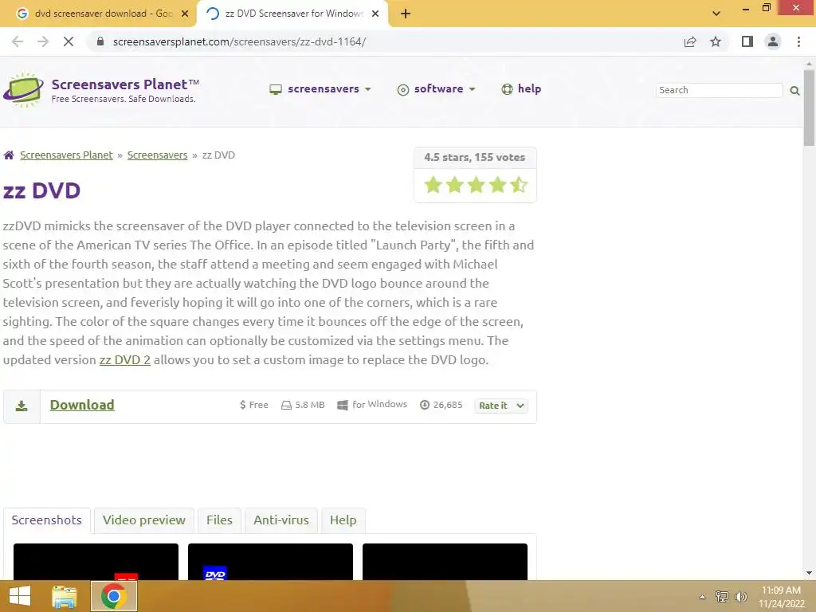Click the network tray icon
The height and width of the screenshot is (612, 816).
(722, 597)
